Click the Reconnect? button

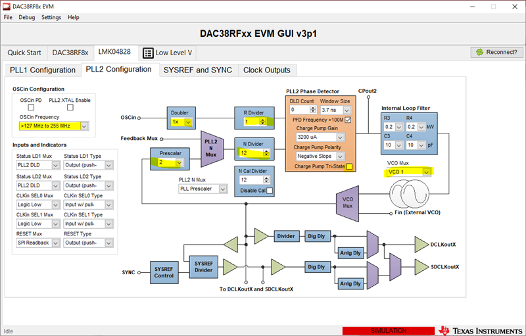click(x=497, y=53)
